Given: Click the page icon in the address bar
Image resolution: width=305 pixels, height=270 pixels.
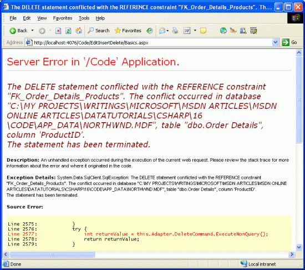Looking at the screenshot, I should click(x=29, y=42).
